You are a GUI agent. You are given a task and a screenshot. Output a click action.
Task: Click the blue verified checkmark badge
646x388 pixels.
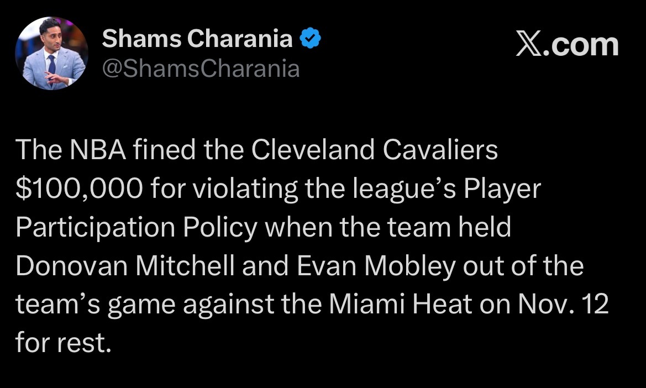point(310,38)
